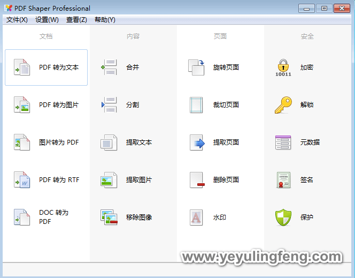Minimize the PDF Shaper Professional window
Screen dimensions: 355x278
point(306,9)
